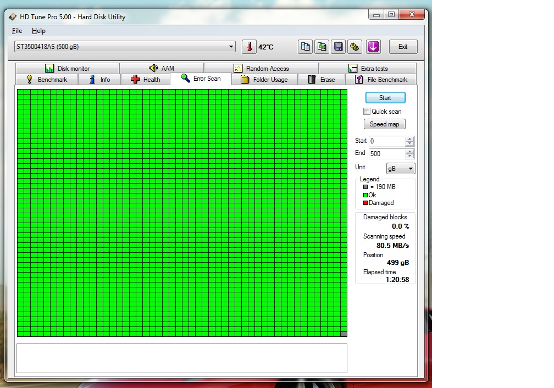Open the Folder Usage tab
The height and width of the screenshot is (388, 554).
(x=264, y=80)
